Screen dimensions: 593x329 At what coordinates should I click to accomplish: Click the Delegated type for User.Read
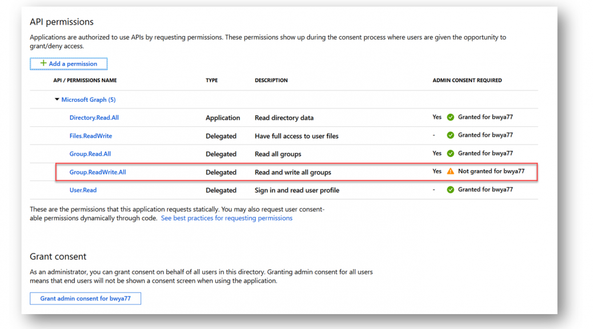point(221,190)
